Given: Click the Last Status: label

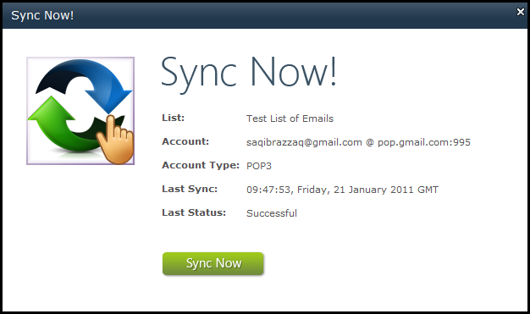Looking at the screenshot, I should point(194,212).
